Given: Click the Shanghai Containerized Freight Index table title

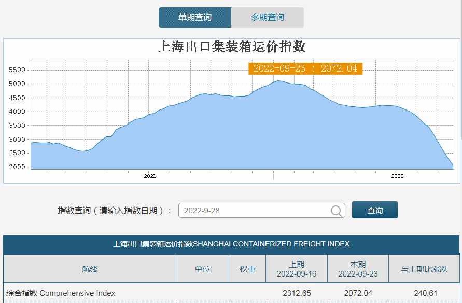Looking at the screenshot, I should point(231,244).
